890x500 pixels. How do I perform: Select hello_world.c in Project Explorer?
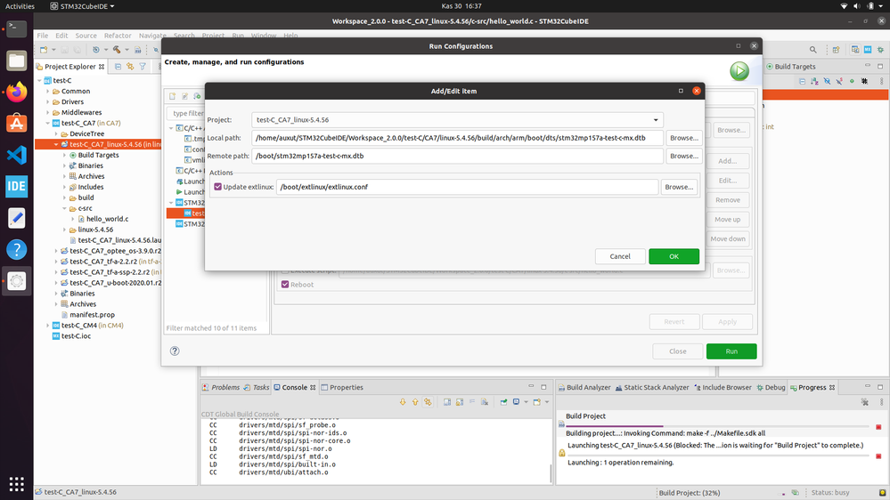pyautogui.click(x=107, y=219)
